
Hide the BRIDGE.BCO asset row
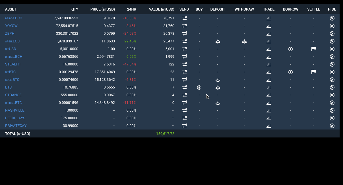(x=332, y=18)
